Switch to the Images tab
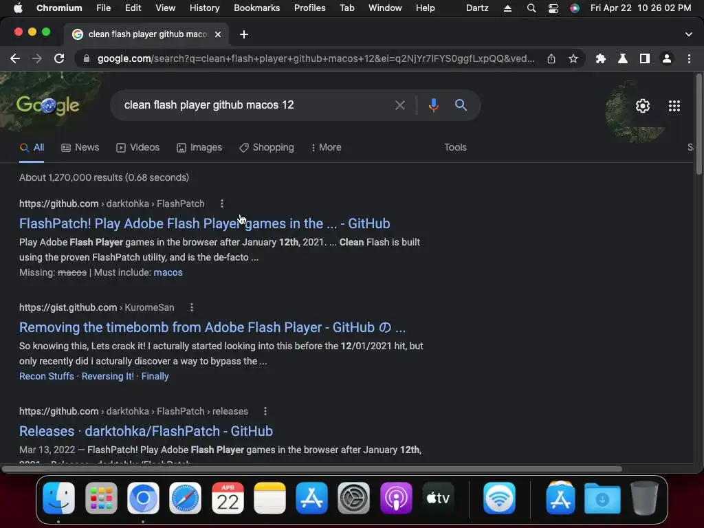The height and width of the screenshot is (528, 704). pos(199,147)
